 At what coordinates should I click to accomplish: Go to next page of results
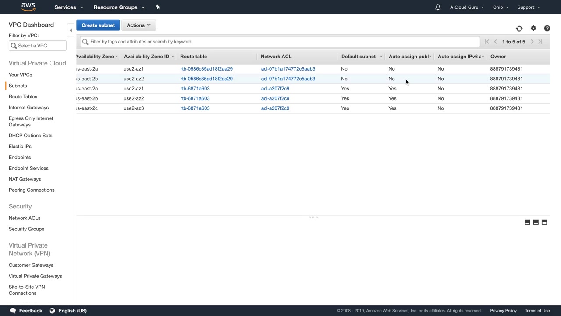click(532, 42)
